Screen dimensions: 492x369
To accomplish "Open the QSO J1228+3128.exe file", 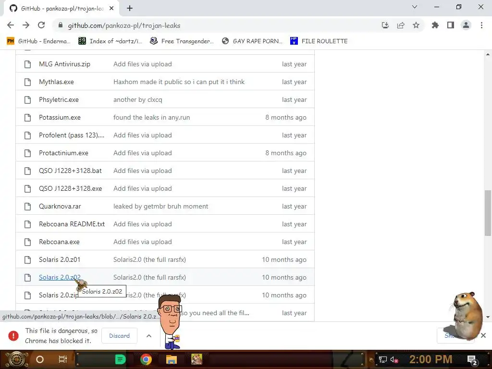I will click(x=70, y=188).
